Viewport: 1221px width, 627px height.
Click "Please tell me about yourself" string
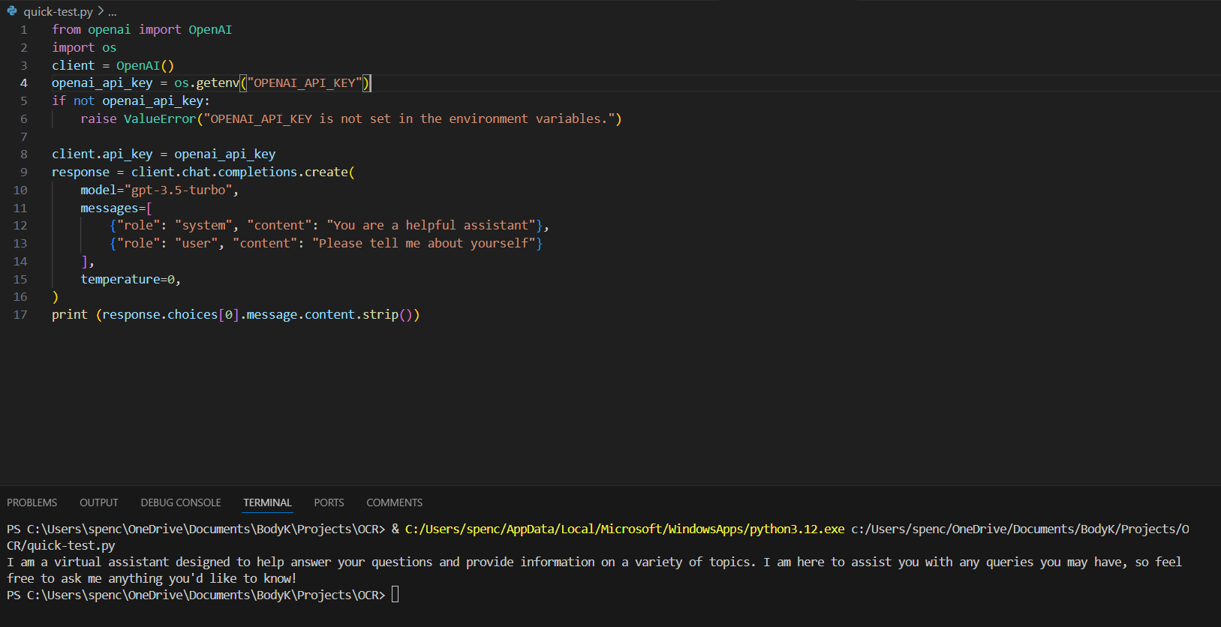coord(424,244)
